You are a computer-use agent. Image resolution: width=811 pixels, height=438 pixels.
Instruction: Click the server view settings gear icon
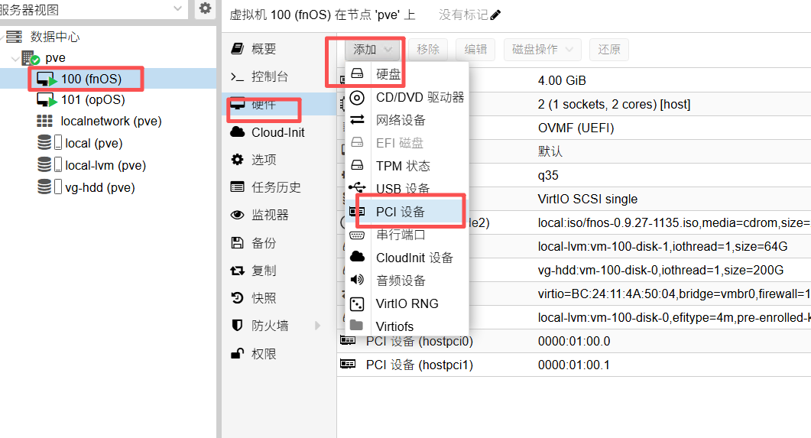point(205,9)
